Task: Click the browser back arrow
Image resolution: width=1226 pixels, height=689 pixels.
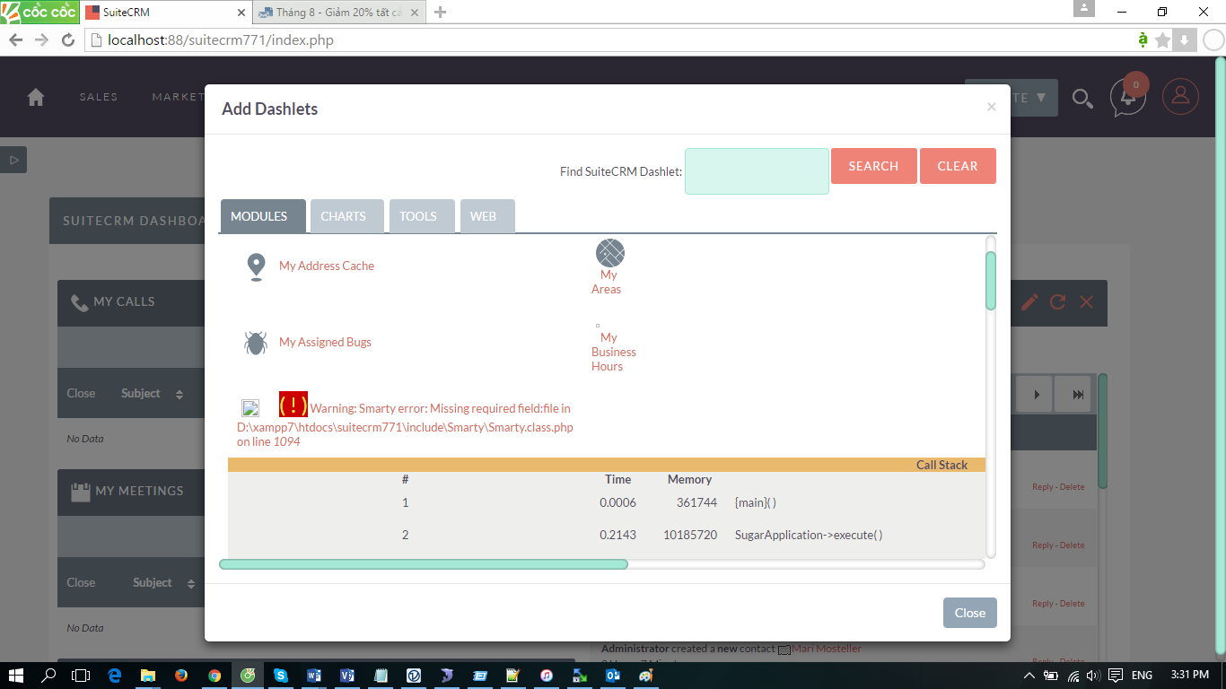Action: click(15, 39)
